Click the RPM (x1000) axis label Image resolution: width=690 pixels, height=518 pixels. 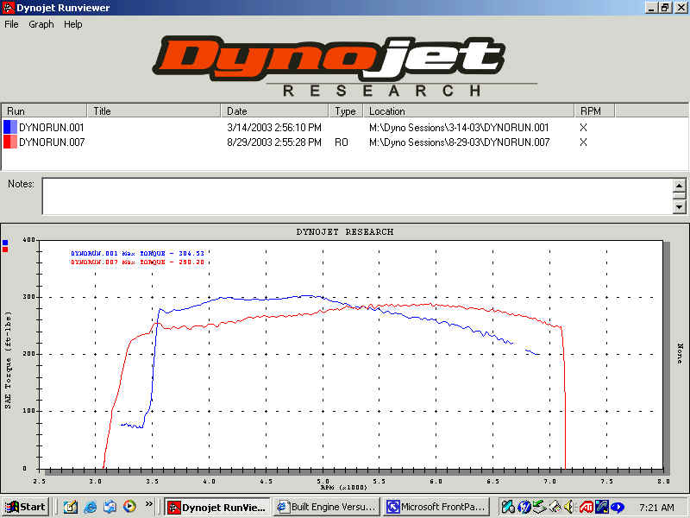pos(343,487)
